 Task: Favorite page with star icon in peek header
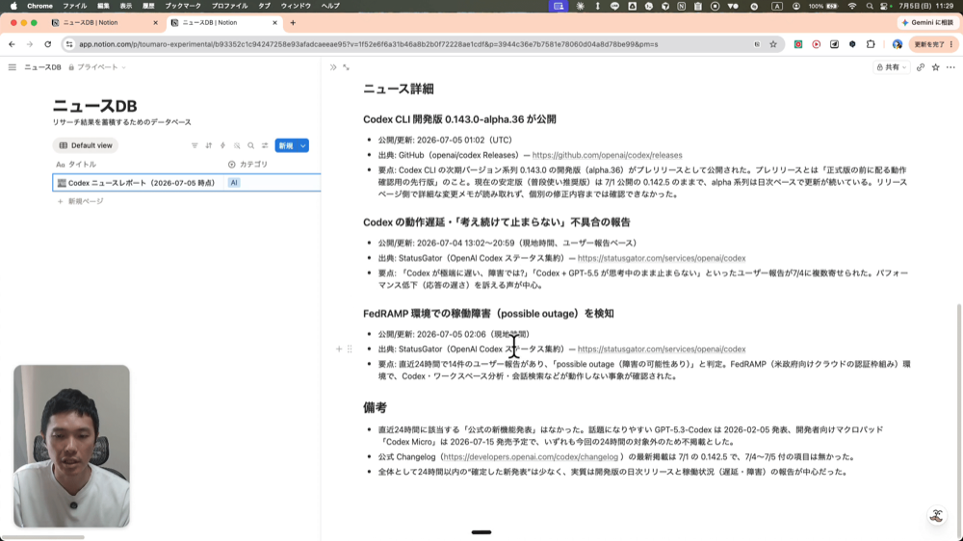pos(935,67)
